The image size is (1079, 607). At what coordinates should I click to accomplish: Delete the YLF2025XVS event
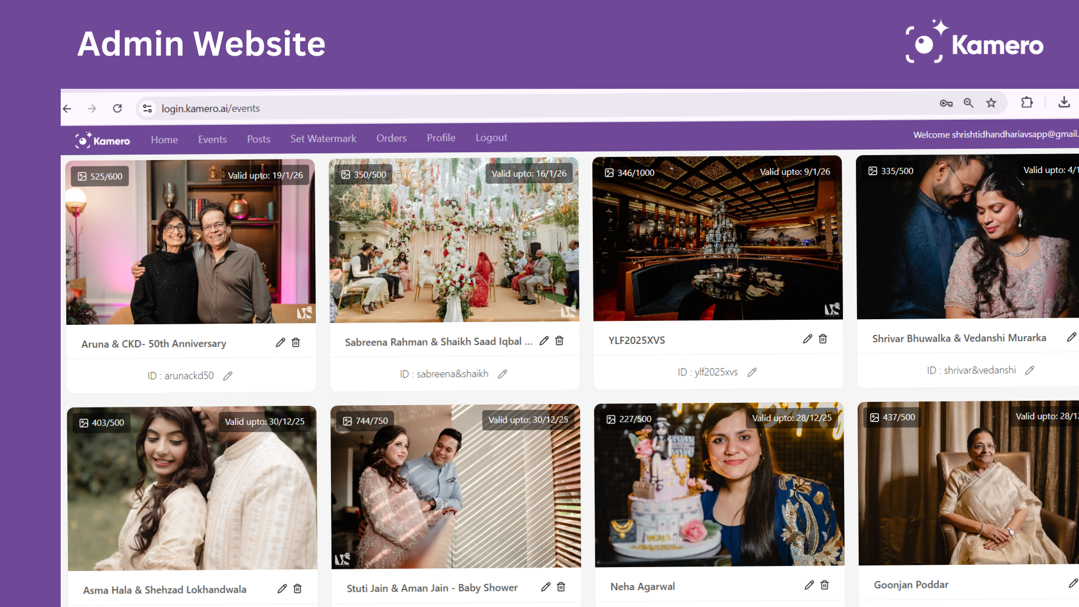click(823, 339)
